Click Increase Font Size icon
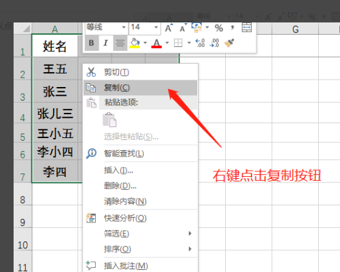This screenshot has height=272, width=340. (x=169, y=28)
